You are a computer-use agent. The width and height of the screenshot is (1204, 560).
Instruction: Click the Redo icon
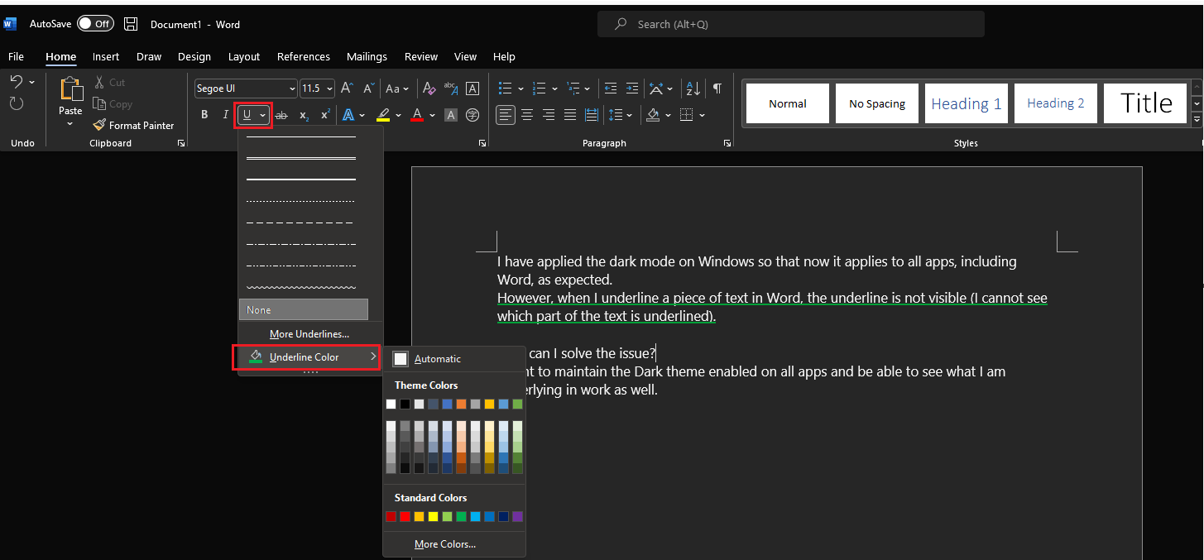coord(16,103)
